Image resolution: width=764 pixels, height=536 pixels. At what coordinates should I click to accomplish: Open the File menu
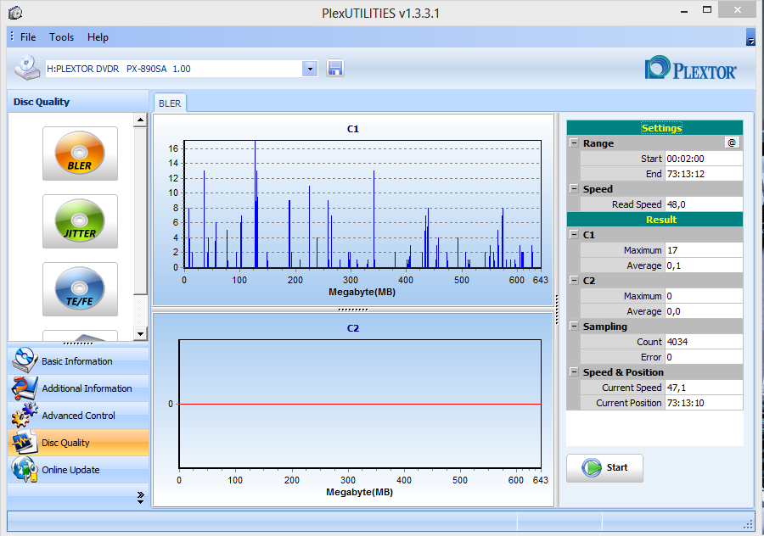[x=28, y=37]
